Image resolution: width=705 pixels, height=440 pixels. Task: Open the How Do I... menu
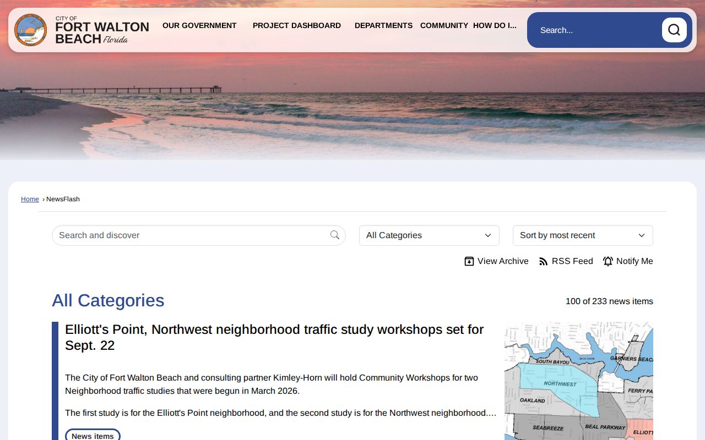click(x=495, y=25)
